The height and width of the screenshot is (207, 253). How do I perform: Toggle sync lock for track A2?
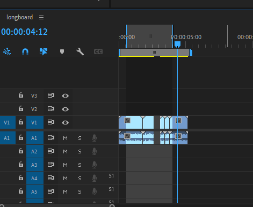[x=51, y=151]
